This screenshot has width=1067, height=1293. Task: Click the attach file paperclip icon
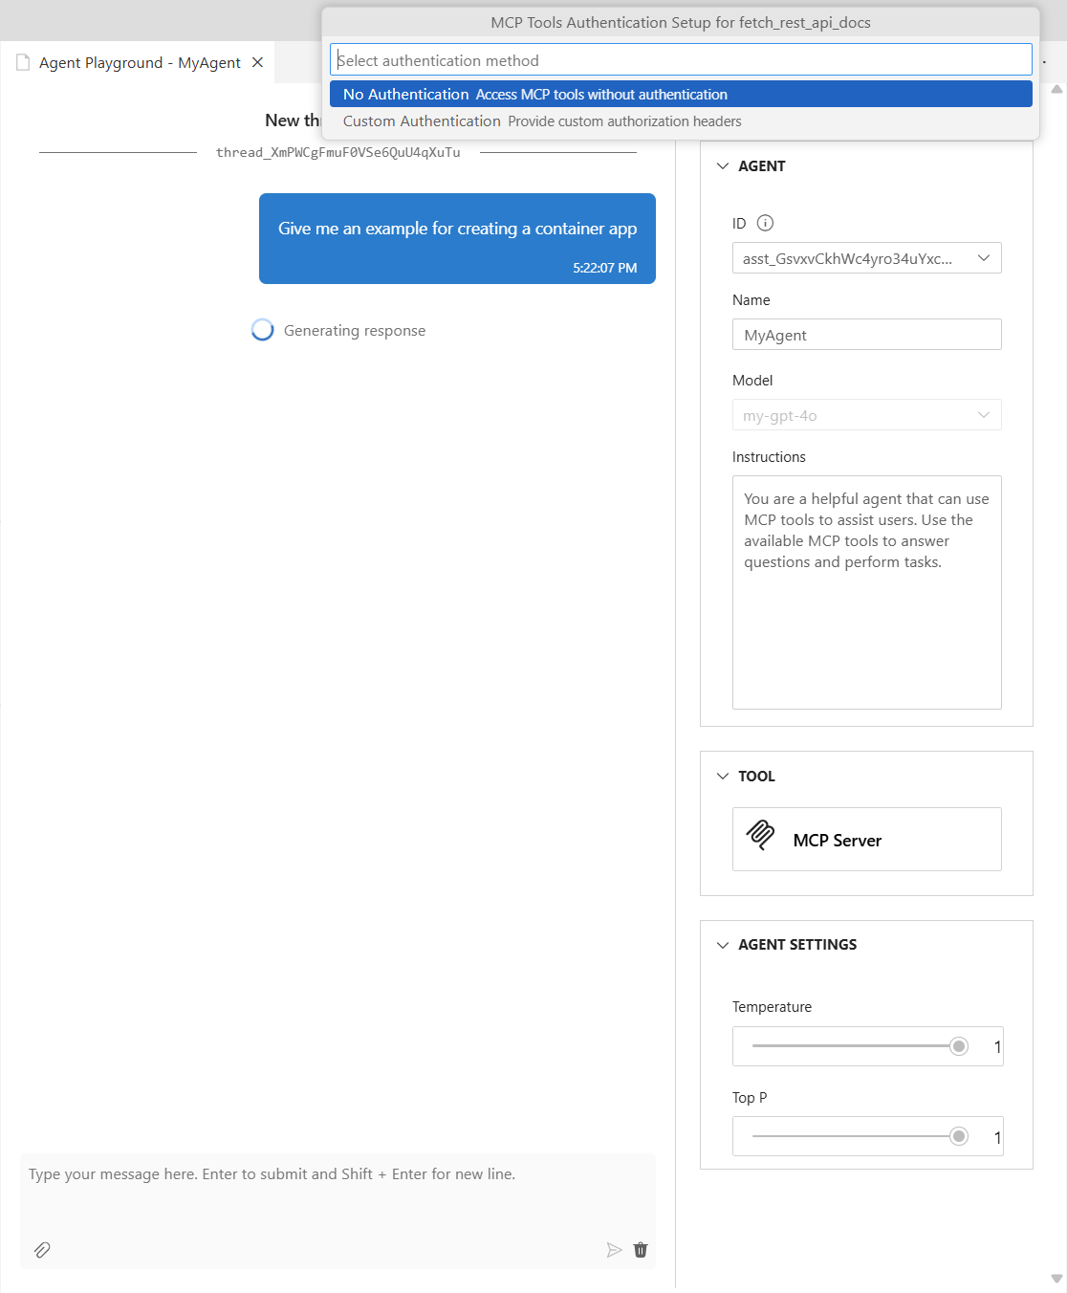(x=42, y=1250)
